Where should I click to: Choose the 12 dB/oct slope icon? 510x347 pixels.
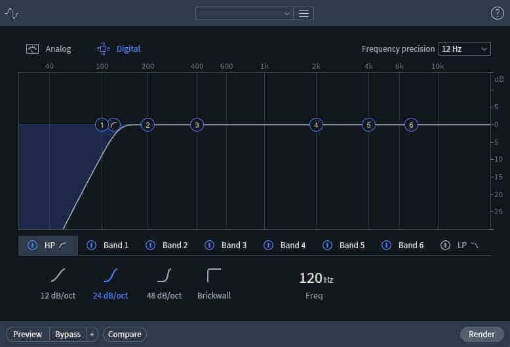pos(58,275)
